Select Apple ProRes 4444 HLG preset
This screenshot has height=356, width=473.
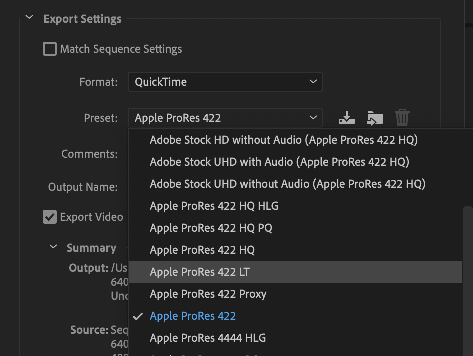pos(207,338)
